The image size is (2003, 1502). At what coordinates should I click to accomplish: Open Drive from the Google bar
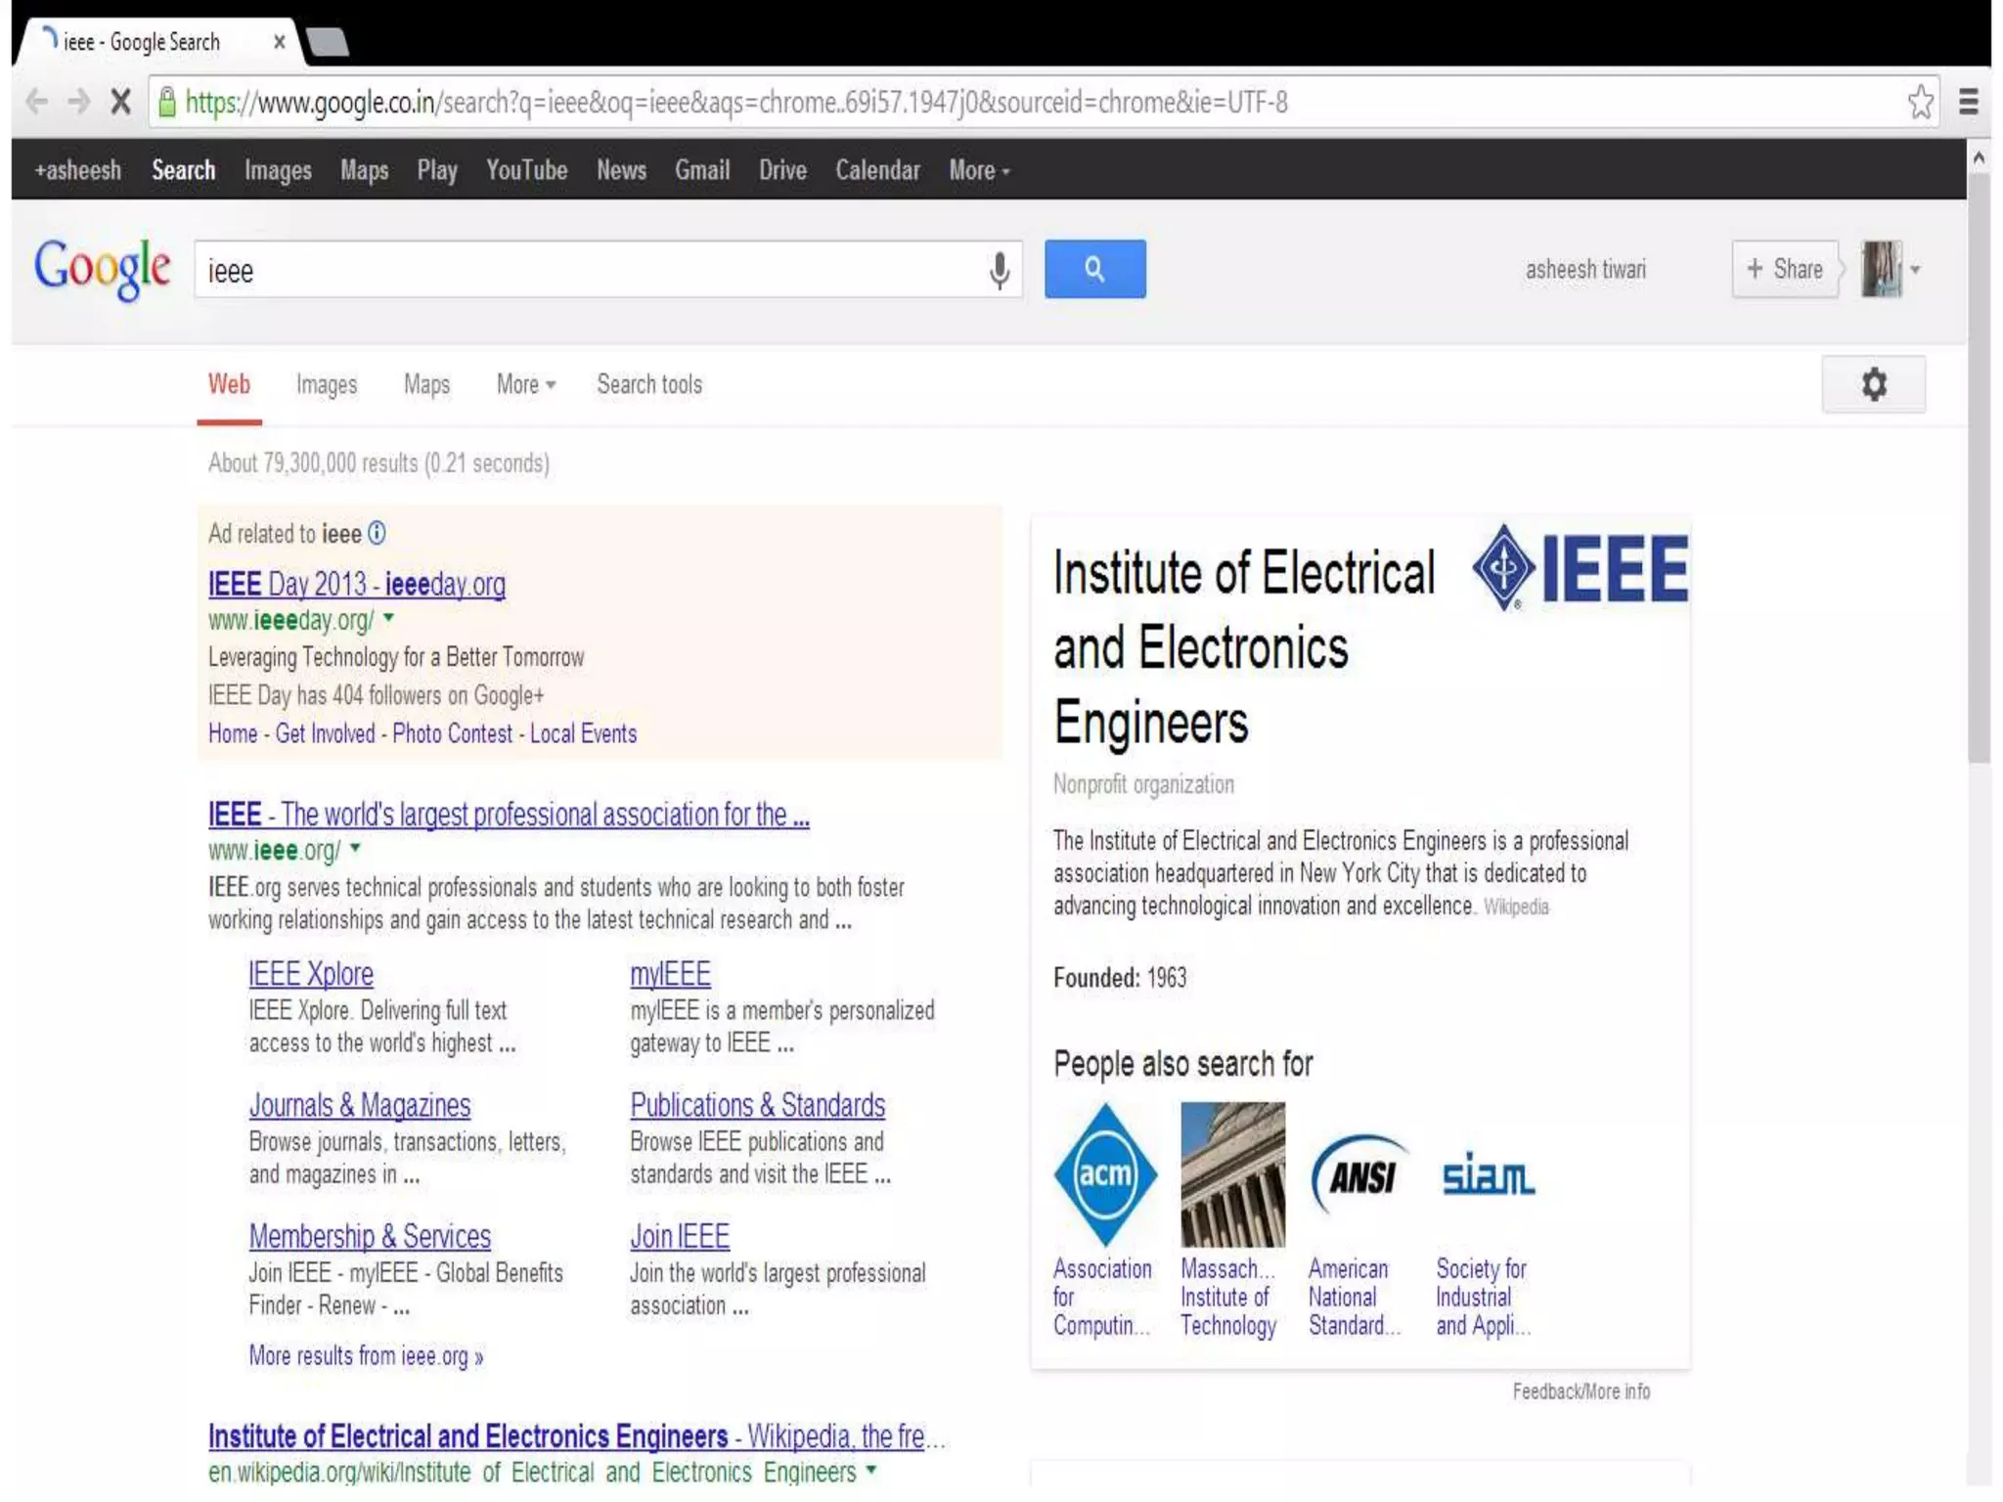coord(782,170)
